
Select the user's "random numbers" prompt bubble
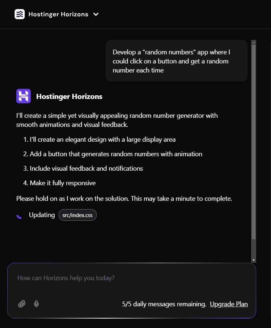click(176, 61)
